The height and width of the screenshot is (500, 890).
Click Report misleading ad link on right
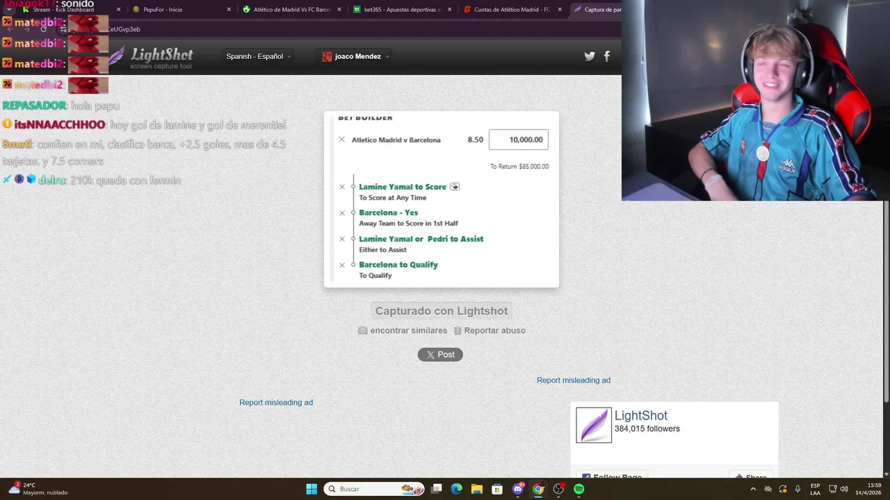(574, 381)
